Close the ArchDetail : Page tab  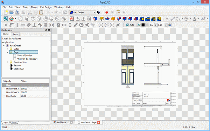point(99,123)
